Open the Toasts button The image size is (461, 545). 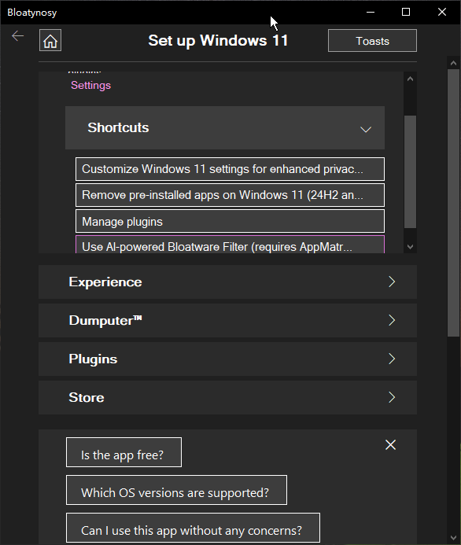[x=372, y=41]
